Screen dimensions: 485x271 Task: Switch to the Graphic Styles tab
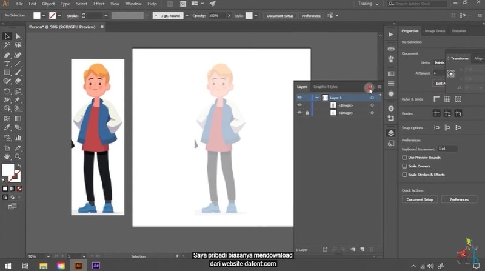[x=326, y=87]
